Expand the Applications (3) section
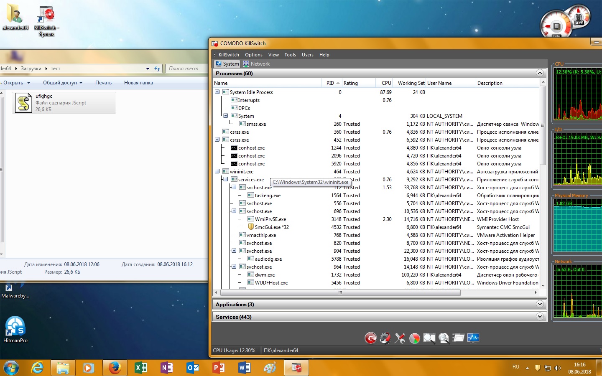The image size is (602, 376). coord(540,304)
